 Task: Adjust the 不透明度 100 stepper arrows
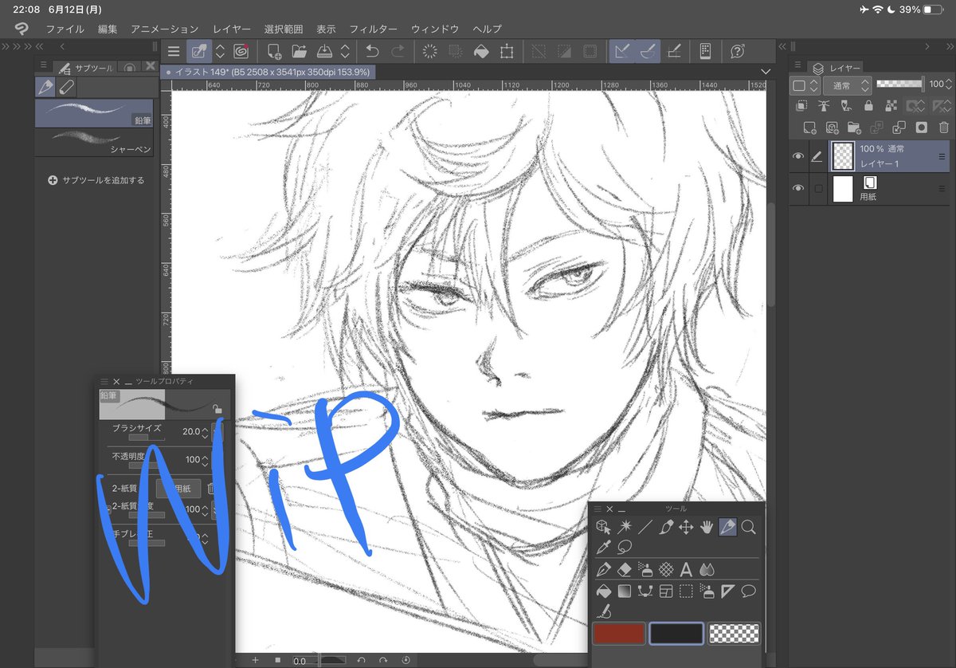pos(206,460)
